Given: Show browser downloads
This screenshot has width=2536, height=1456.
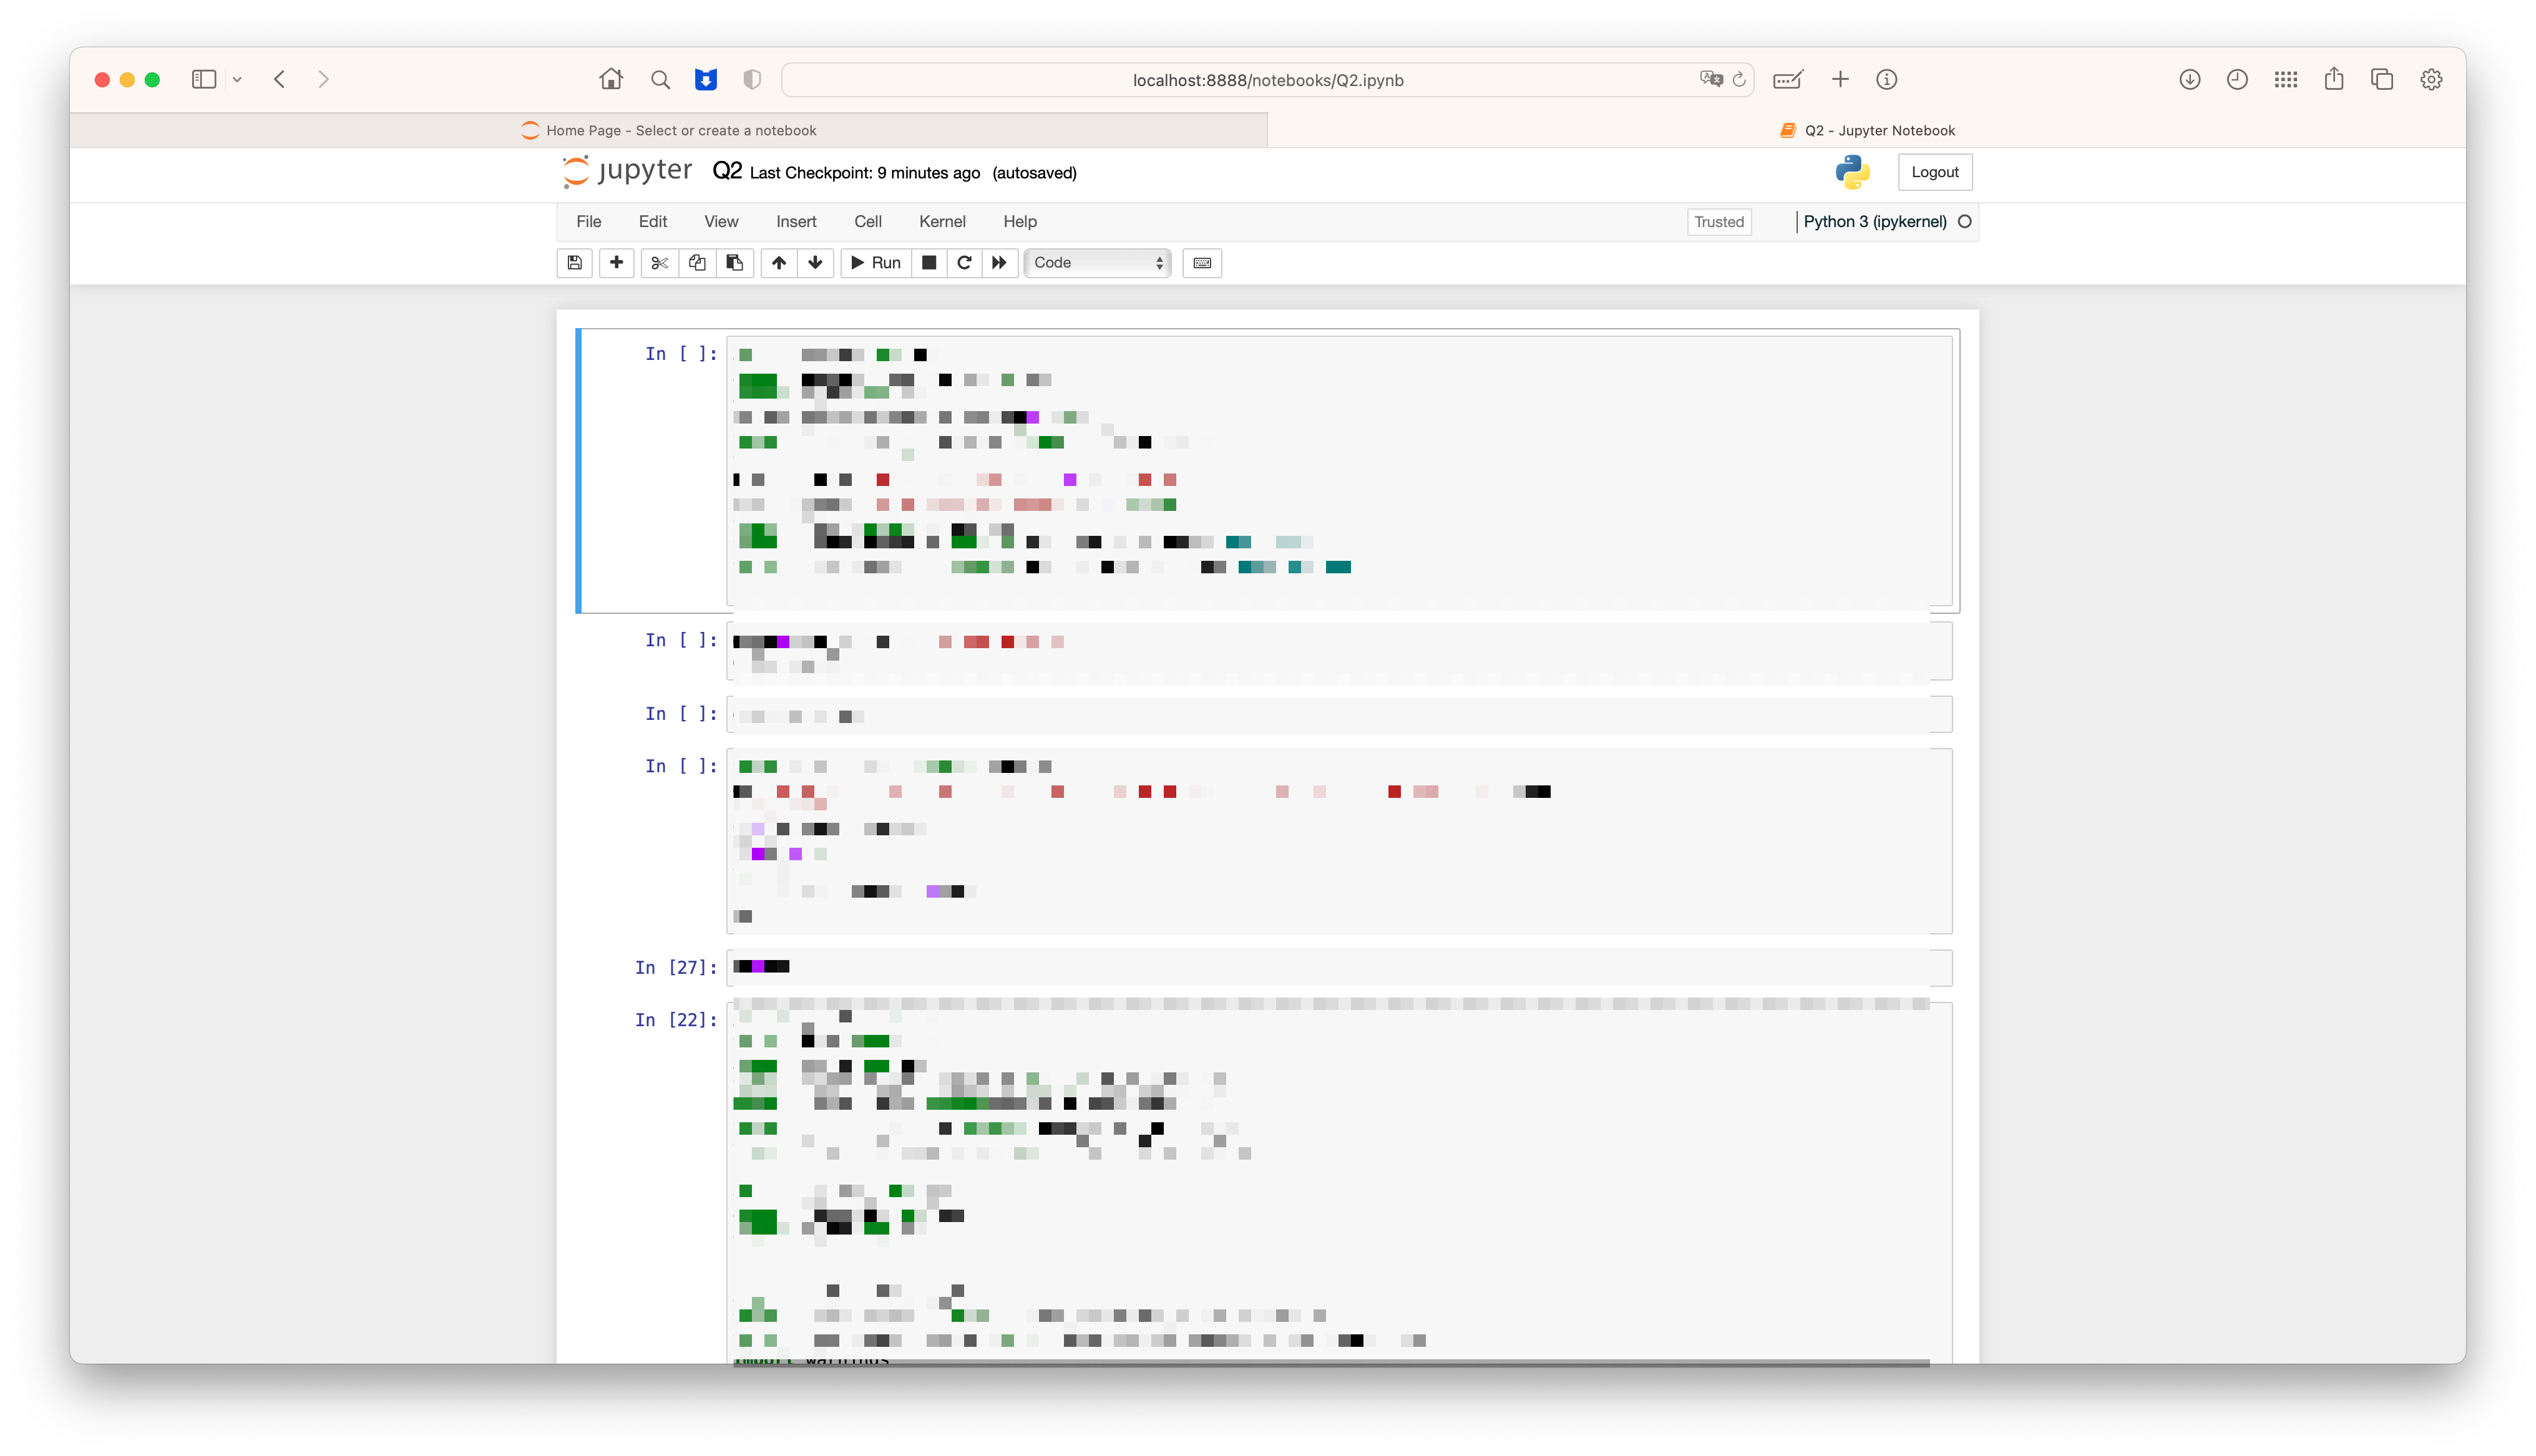Looking at the screenshot, I should [x=2189, y=79].
